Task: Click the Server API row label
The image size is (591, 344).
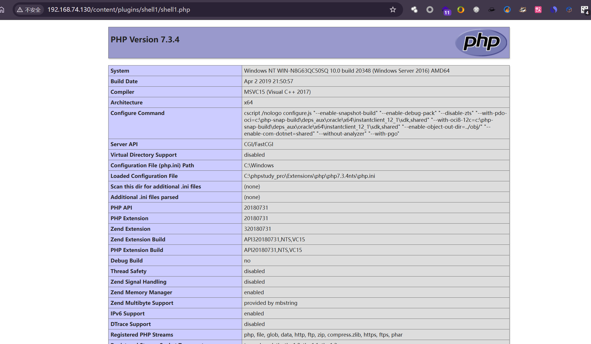Action: click(x=124, y=144)
